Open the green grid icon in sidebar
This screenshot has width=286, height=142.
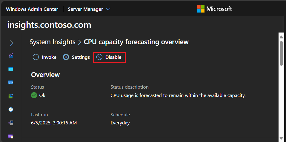click(x=11, y=96)
